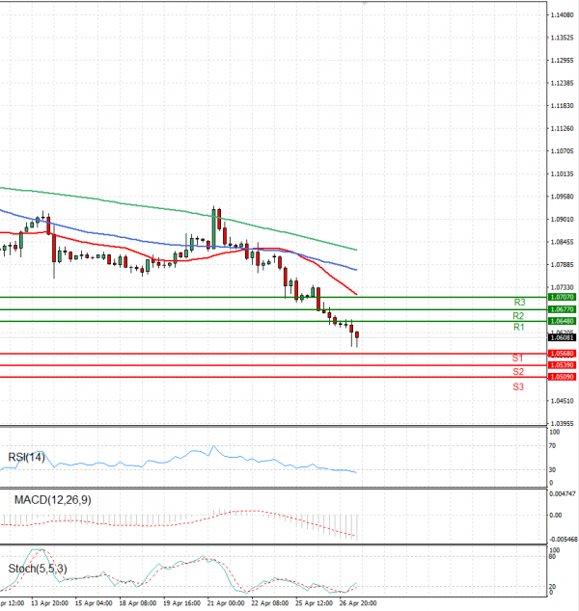The image size is (579, 611).
Task: Click the 21 Apr 00:00 time label
Action: point(226,603)
